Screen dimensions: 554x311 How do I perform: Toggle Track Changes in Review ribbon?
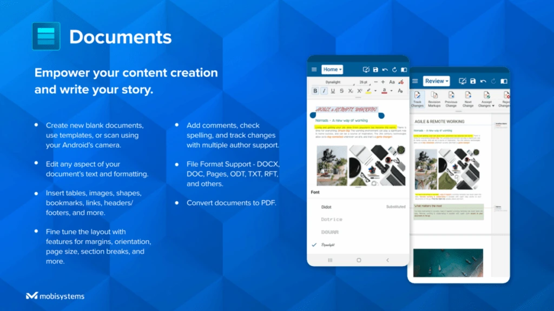(x=417, y=100)
